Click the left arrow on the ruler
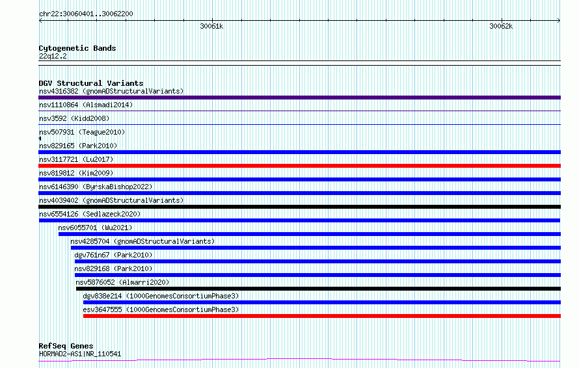The image size is (579, 368). [x=40, y=21]
